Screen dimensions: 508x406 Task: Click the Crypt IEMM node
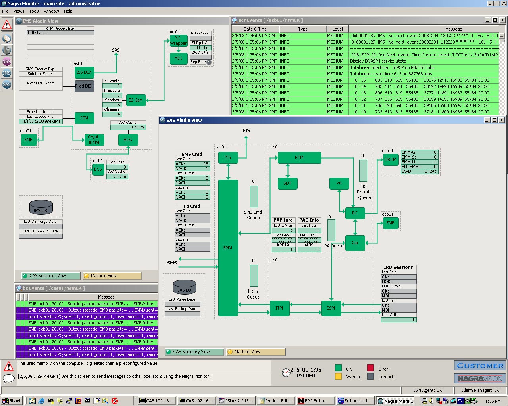(94, 140)
